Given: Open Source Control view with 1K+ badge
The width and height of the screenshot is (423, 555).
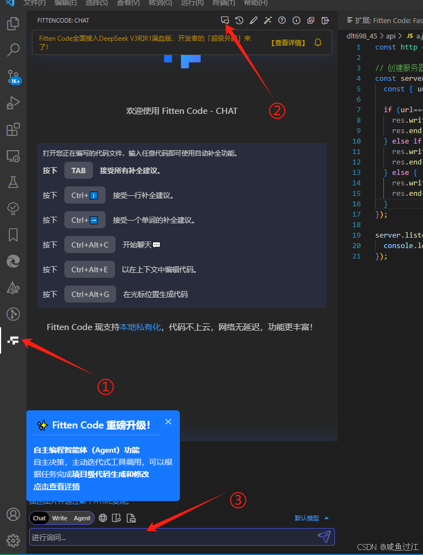Looking at the screenshot, I should (x=14, y=77).
